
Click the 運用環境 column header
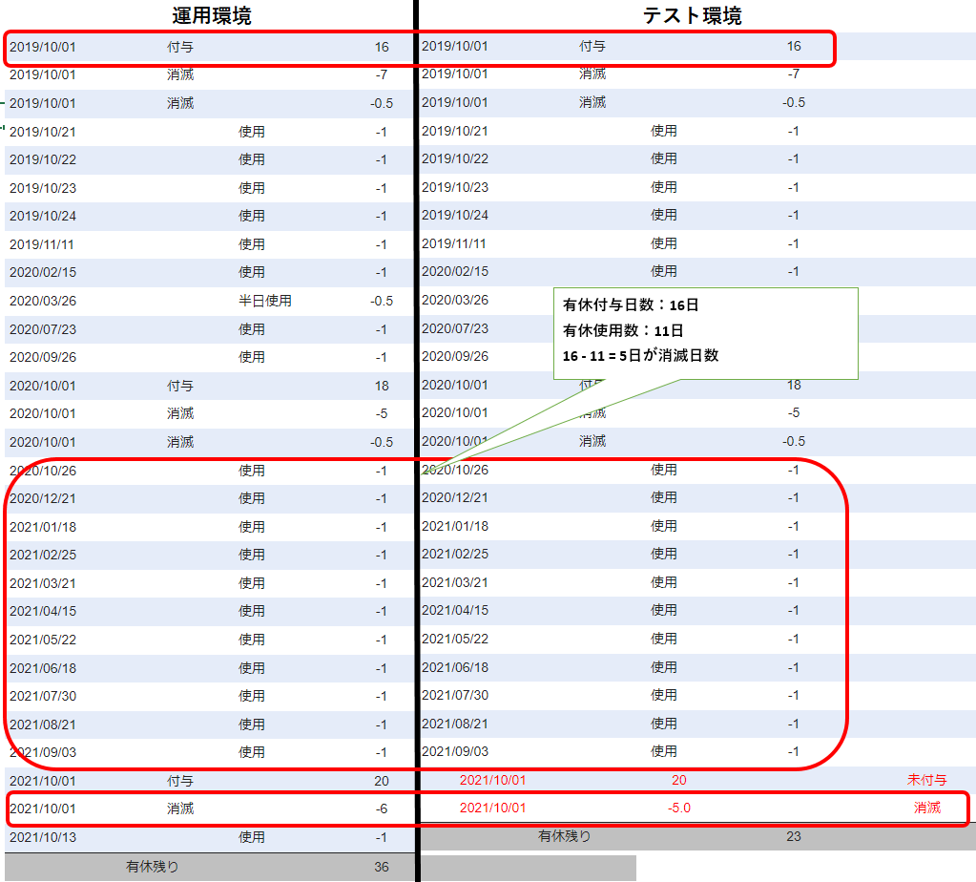click(x=212, y=16)
